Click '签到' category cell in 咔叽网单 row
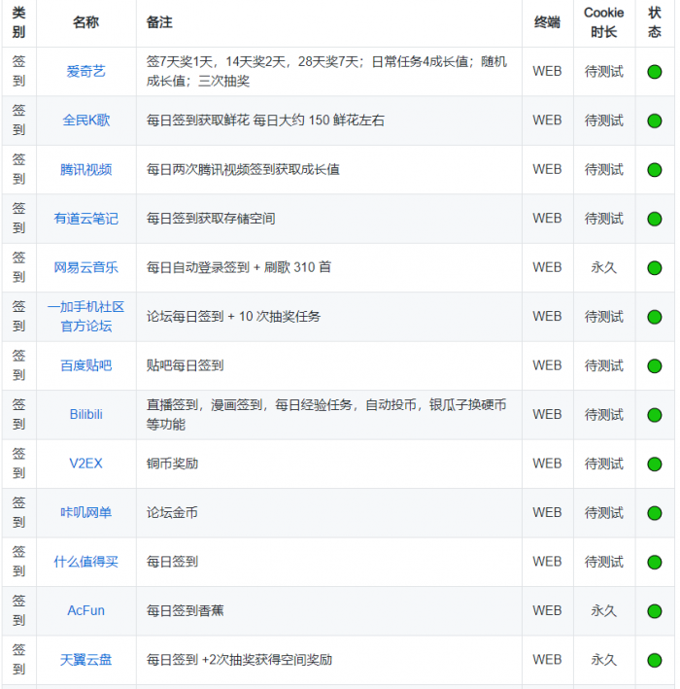This screenshot has width=680, height=689. [x=18, y=512]
